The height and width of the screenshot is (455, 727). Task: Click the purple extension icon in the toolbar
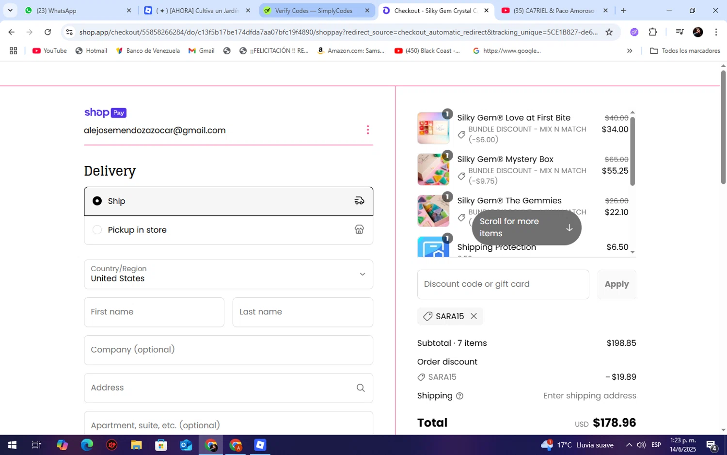coord(634,32)
